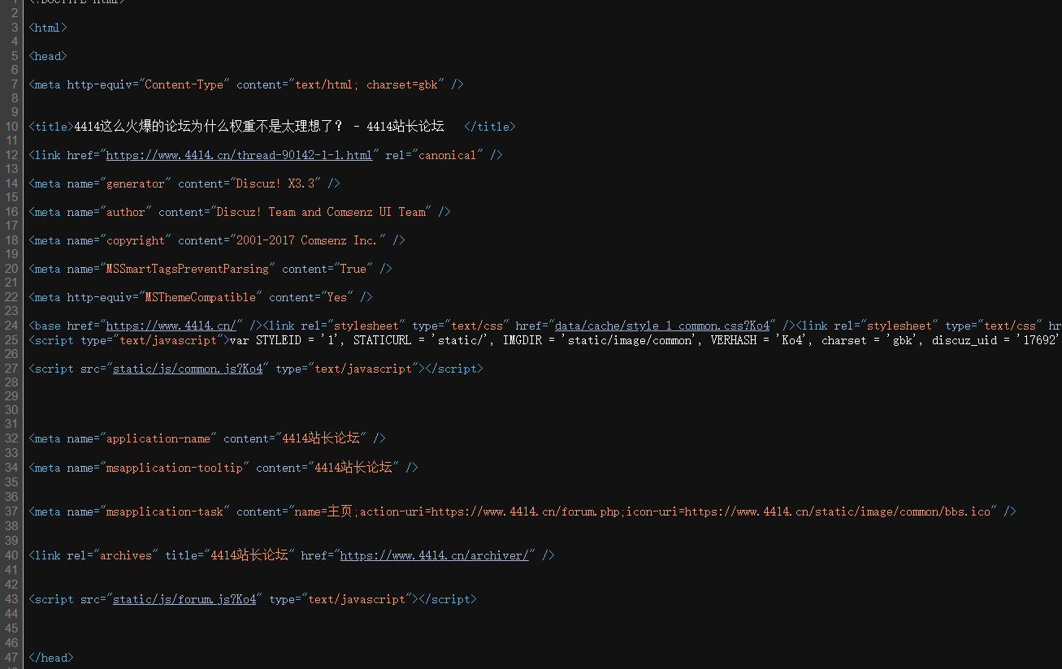The width and height of the screenshot is (1062, 669).
Task: Click line number 40 in the gutter
Action: (x=11, y=555)
